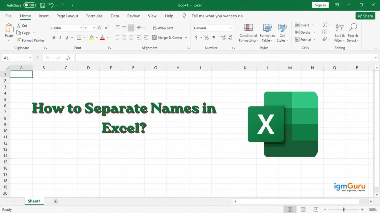
Task: Open the General number format dropdown
Action: [x=231, y=28]
